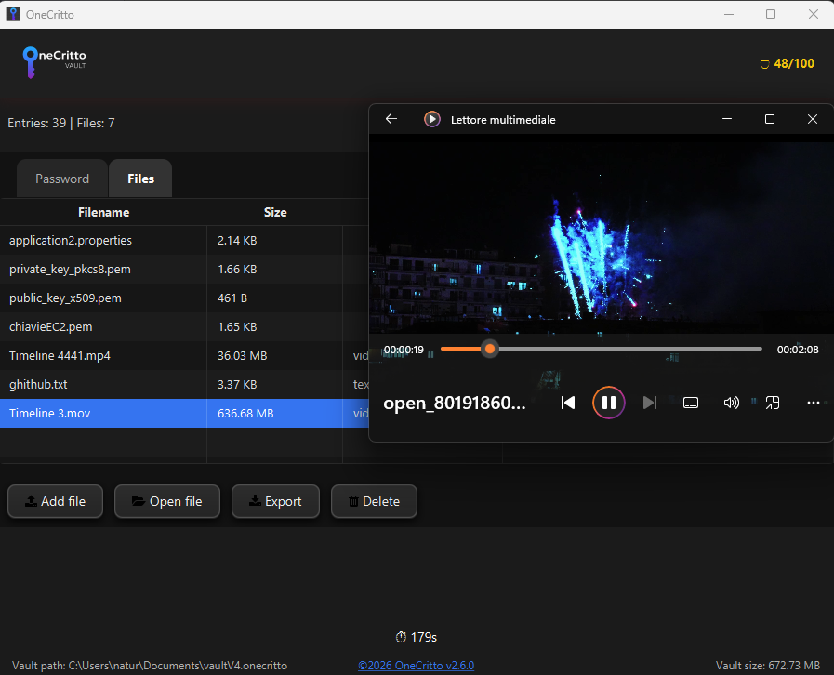Open the media player more options menu
This screenshot has height=675, width=834.
[x=814, y=403]
